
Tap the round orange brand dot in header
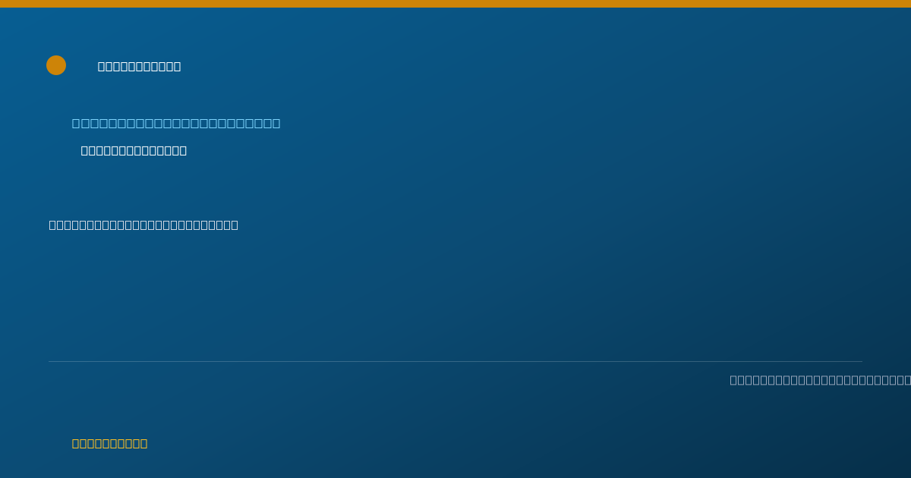[56, 65]
